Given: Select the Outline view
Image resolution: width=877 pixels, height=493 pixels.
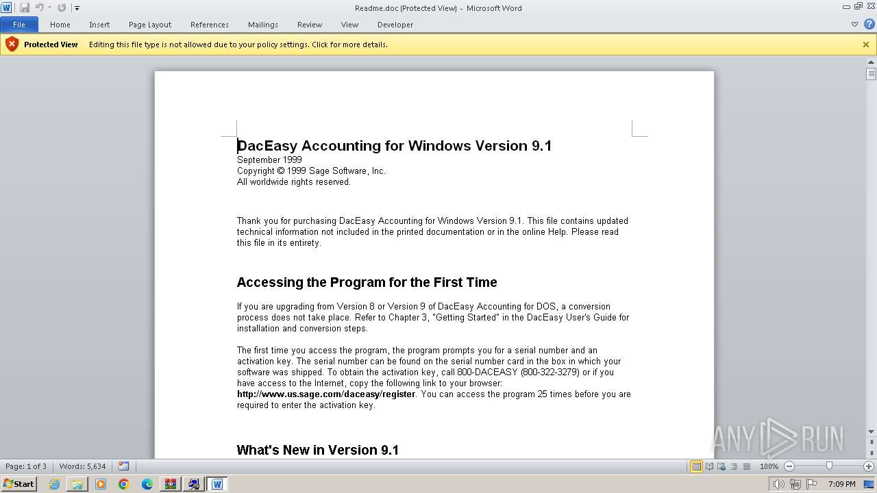Looking at the screenshot, I should (734, 466).
